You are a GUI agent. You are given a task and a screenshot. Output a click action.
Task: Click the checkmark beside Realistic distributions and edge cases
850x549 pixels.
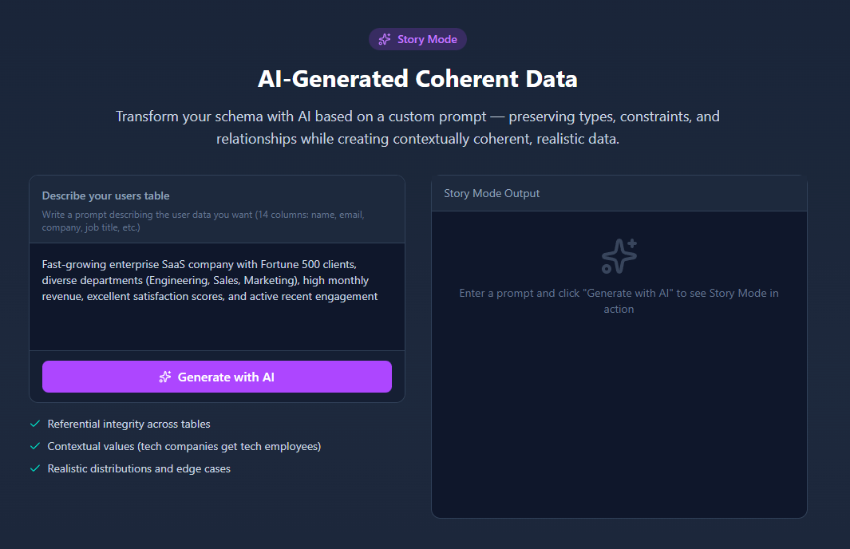34,468
